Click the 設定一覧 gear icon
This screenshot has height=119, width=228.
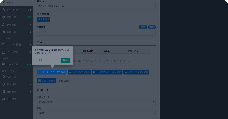pyautogui.click(x=3, y=77)
